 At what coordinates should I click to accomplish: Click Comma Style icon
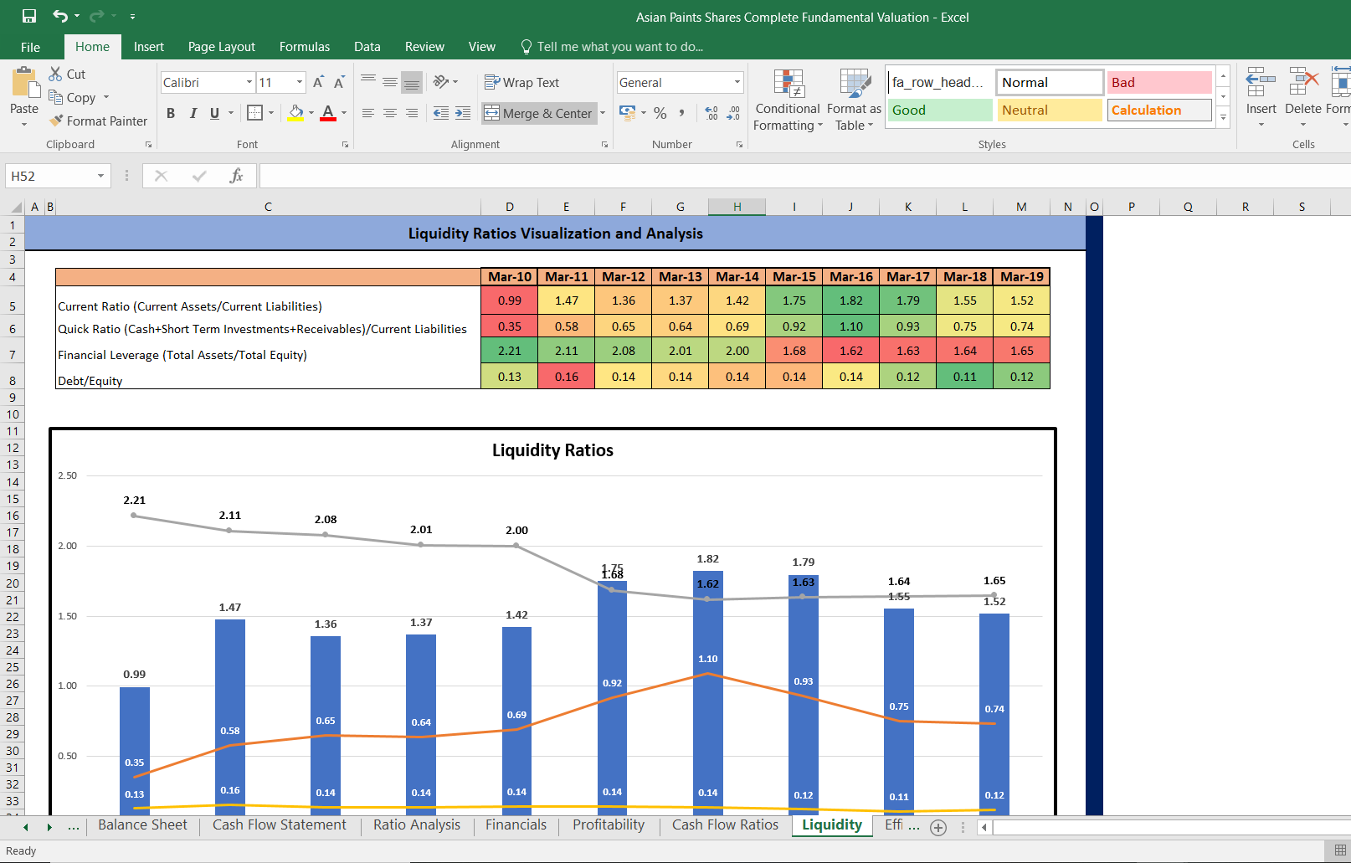tap(682, 113)
